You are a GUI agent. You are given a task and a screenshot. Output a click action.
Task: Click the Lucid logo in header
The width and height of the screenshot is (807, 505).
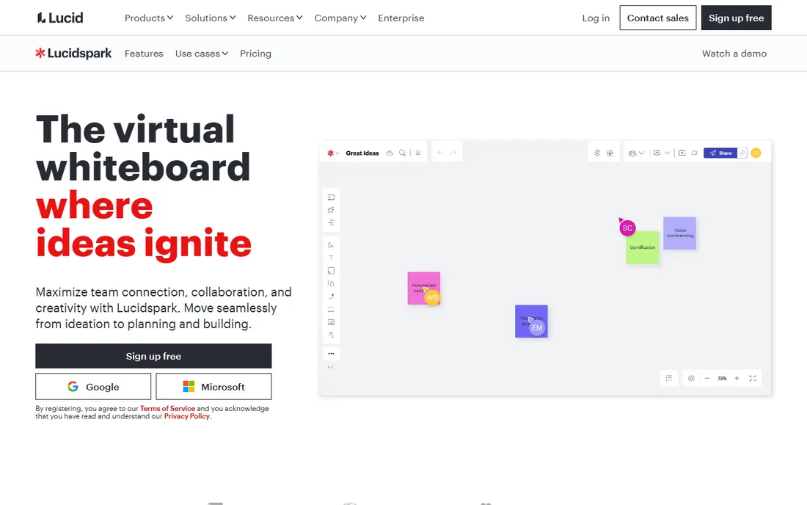pos(59,18)
